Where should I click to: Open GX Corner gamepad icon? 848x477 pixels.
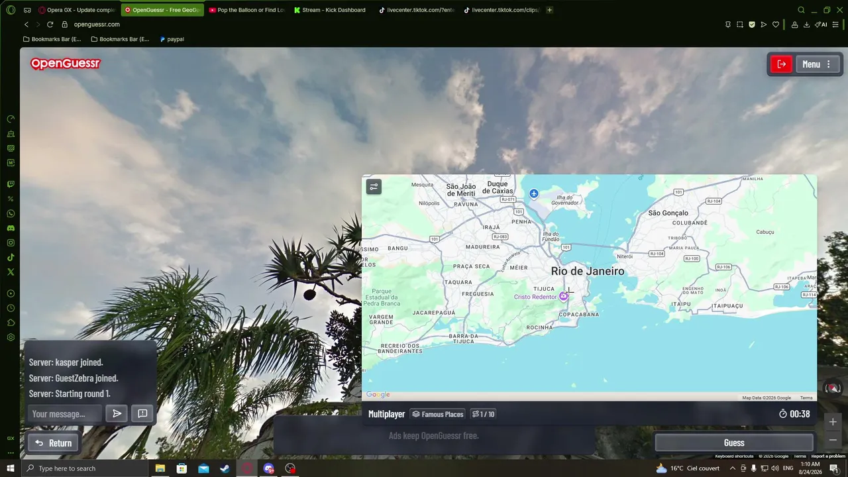pos(27,10)
